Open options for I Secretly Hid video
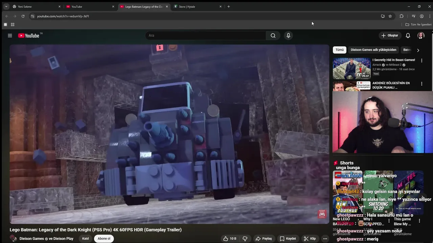The height and width of the screenshot is (243, 433). click(x=421, y=60)
